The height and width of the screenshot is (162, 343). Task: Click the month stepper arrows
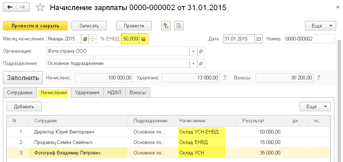[x=93, y=39]
